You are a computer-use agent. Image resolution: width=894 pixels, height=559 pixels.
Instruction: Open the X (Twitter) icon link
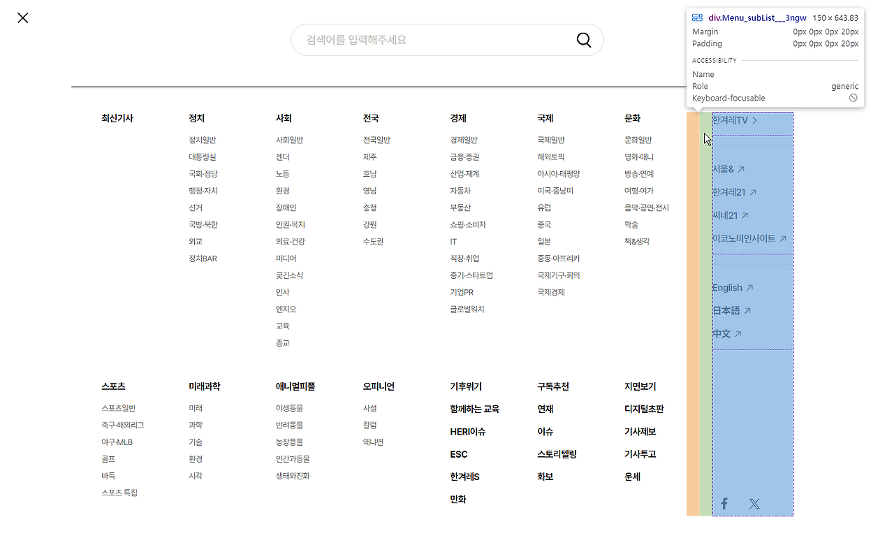754,503
